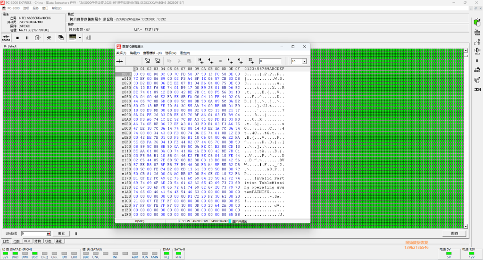The width and height of the screenshot is (483, 260).
Task: Click the paste clipboard icon in sector editor
Action: click(x=189, y=61)
